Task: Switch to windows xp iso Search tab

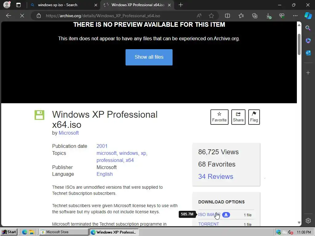Action: click(x=63, y=5)
